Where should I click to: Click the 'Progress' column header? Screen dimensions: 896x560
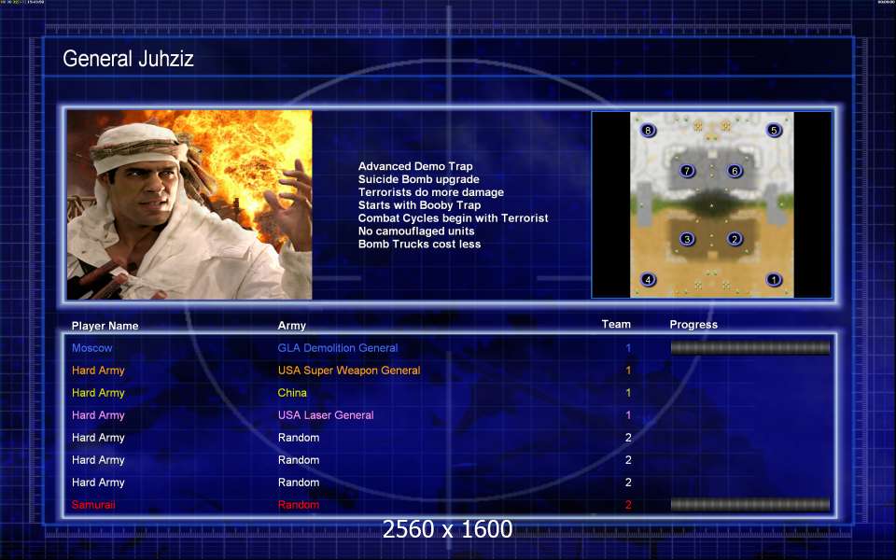coord(693,325)
